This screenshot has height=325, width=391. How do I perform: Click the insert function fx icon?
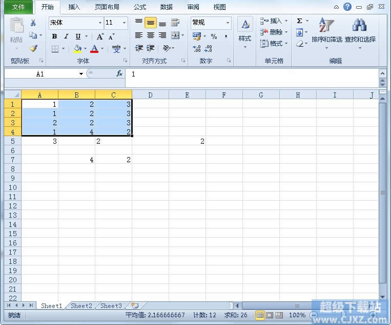tap(119, 74)
